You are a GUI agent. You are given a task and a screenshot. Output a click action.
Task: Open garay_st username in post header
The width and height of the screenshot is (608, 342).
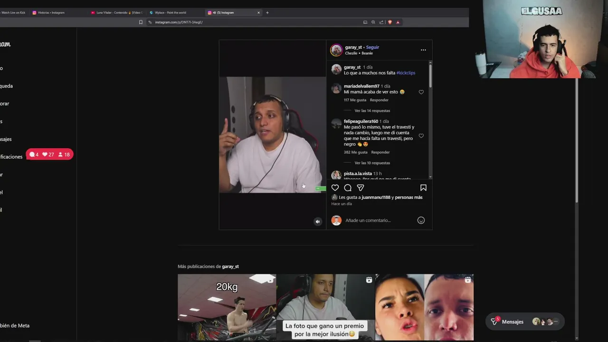tap(353, 47)
